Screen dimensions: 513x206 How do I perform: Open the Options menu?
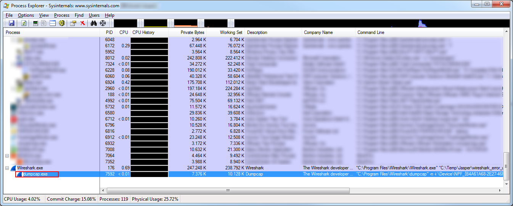pos(26,15)
